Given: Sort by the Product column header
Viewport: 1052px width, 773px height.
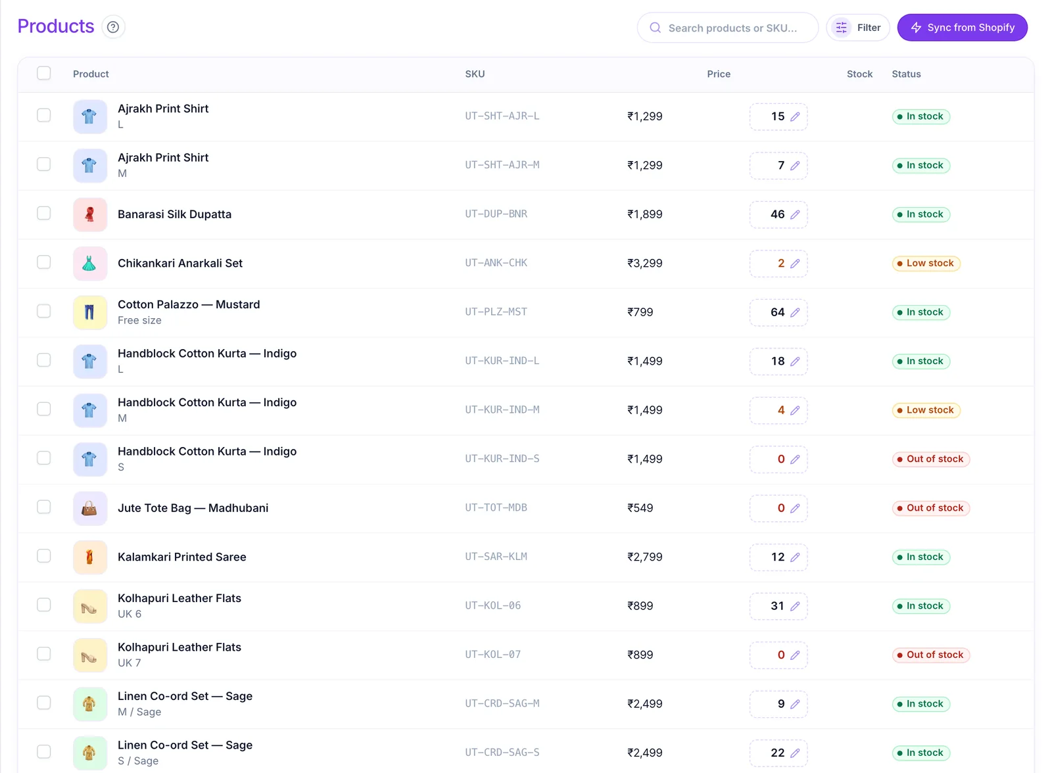Looking at the screenshot, I should point(91,74).
